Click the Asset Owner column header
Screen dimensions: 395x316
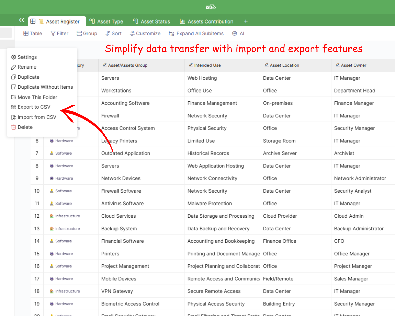pyautogui.click(x=353, y=65)
